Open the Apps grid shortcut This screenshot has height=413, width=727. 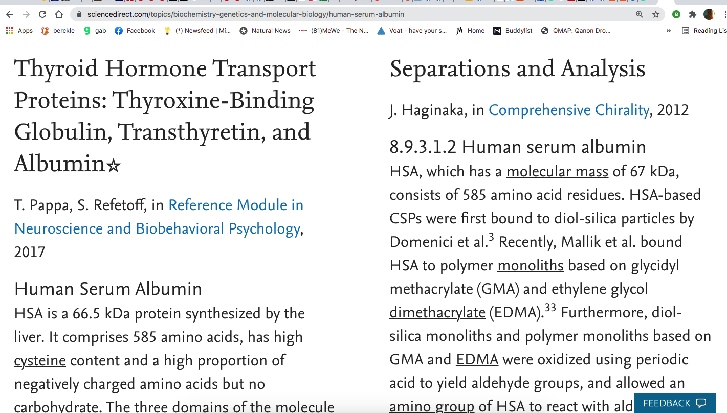click(19, 31)
